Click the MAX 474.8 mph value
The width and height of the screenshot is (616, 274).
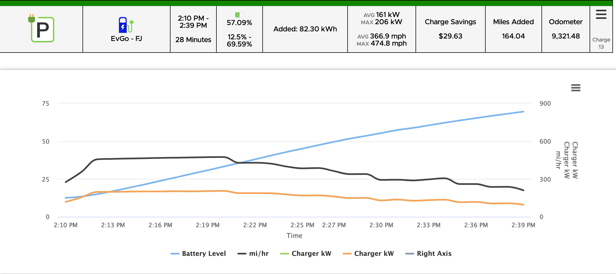(381, 43)
